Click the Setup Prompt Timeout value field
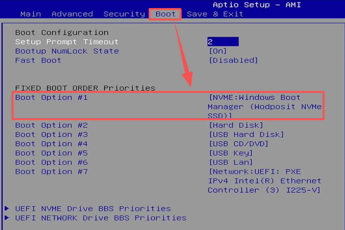Image resolution: width=345 pixels, height=230 pixels. pos(223,42)
